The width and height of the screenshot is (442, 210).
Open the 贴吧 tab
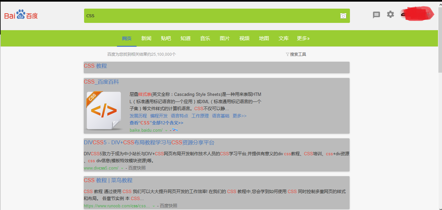pos(166,38)
